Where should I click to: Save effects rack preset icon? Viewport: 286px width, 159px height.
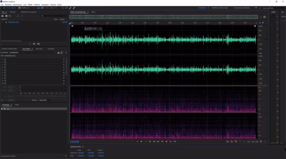click(x=58, y=53)
